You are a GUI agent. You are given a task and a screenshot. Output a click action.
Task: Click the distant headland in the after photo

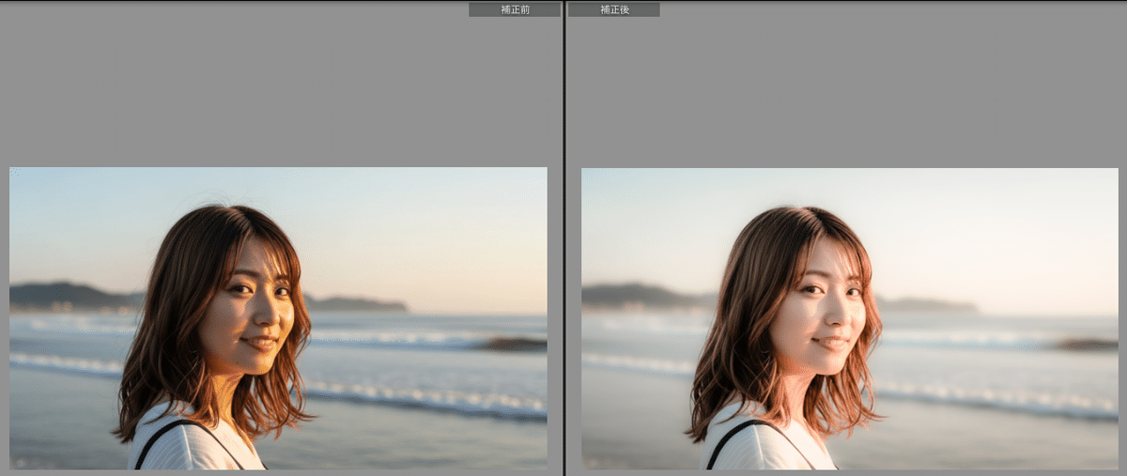click(x=639, y=296)
